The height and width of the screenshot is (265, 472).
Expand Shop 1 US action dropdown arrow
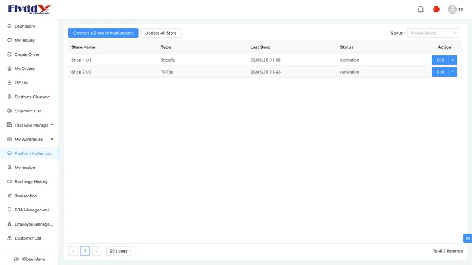(453, 60)
